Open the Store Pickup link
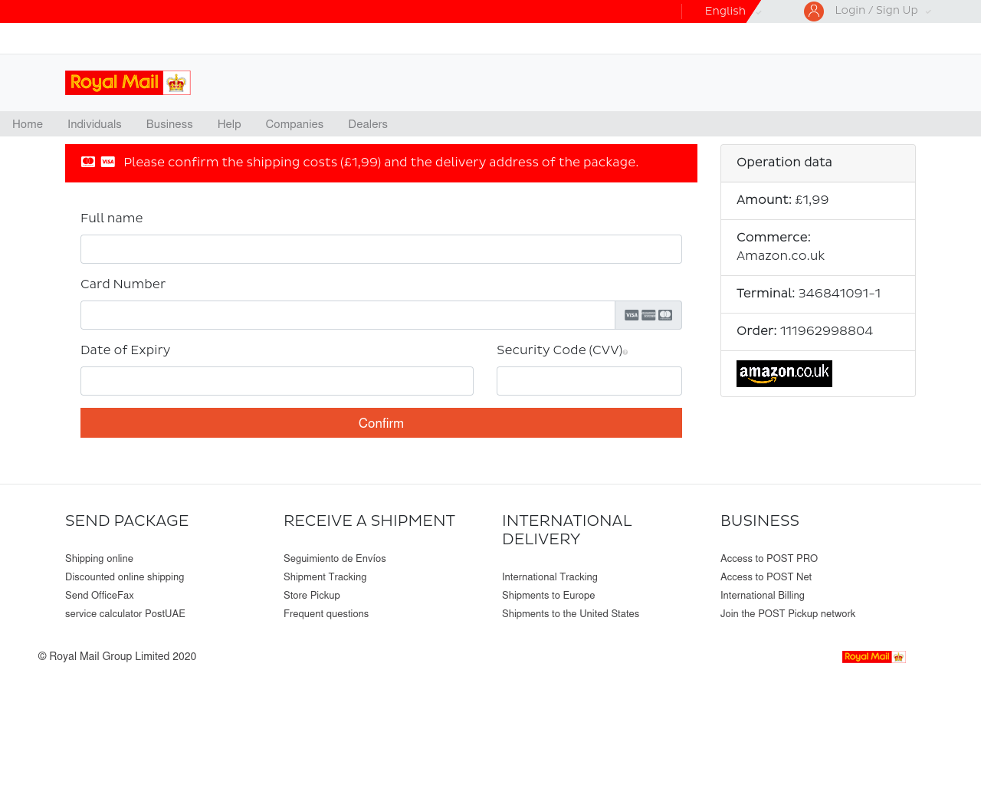 click(312, 596)
